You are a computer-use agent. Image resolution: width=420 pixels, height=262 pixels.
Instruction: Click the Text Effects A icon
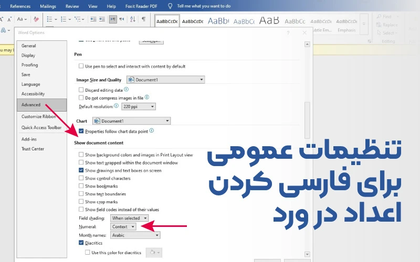click(x=3, y=30)
